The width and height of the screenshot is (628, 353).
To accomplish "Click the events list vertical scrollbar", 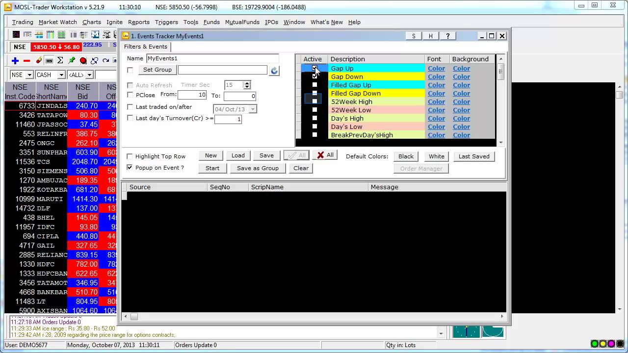I will (500, 101).
